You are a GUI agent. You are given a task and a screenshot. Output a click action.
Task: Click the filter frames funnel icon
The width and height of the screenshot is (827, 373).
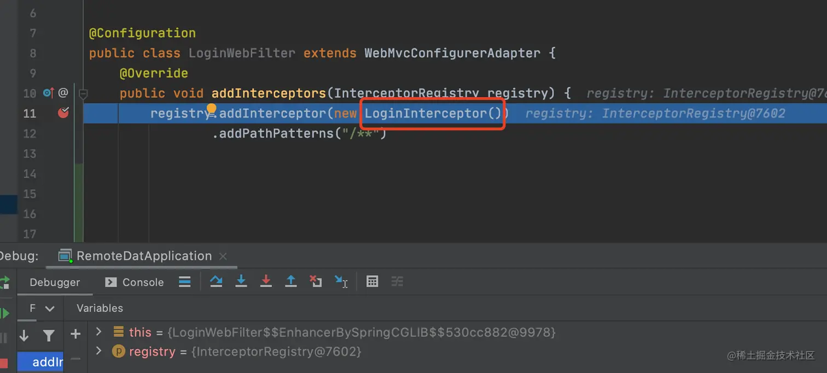pyautogui.click(x=49, y=335)
